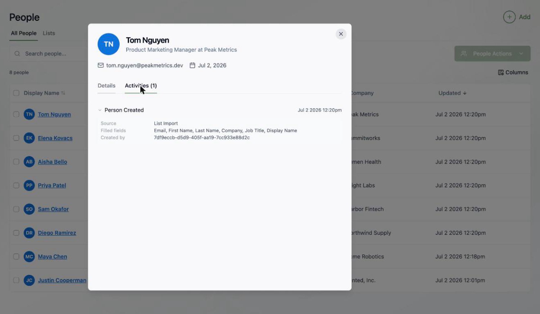The image size is (540, 314).
Task: Open the Diego Ramirez link
Action: pos(57,233)
